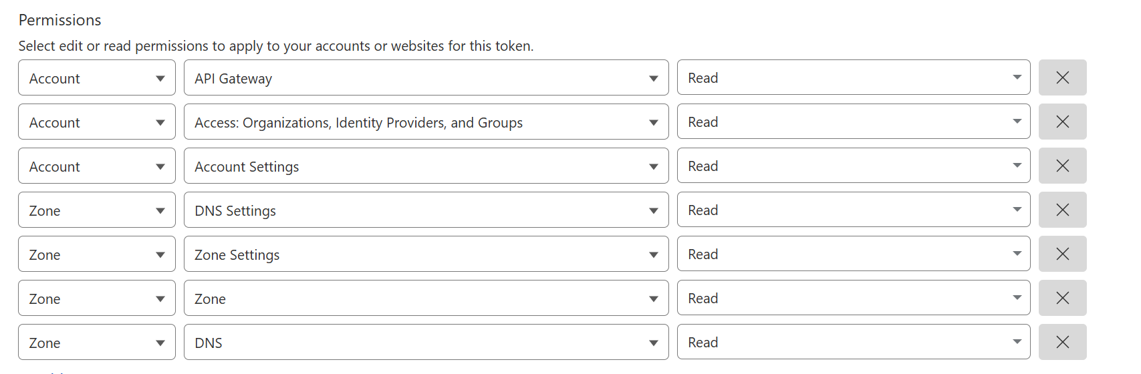Delete the Zone Settings permission row
Image resolution: width=1141 pixels, height=374 pixels.
click(x=1062, y=254)
